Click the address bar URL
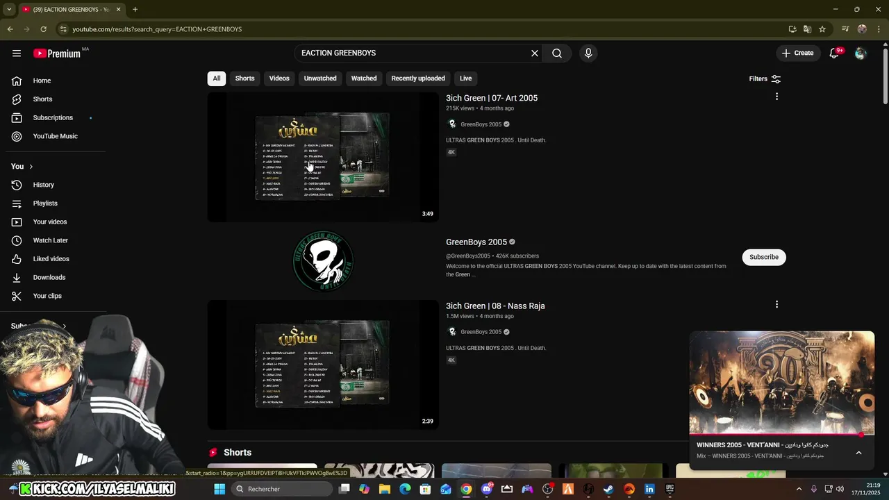Viewport: 889px width, 500px height. pyautogui.click(x=157, y=29)
